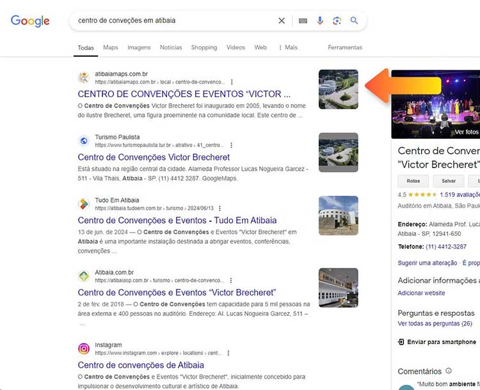Open Ver todas as perguntas (26)

(435, 324)
